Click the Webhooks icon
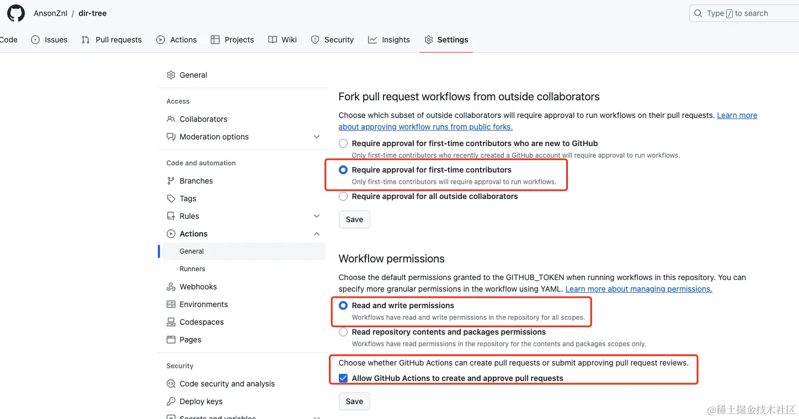The height and width of the screenshot is (419, 799). (171, 287)
